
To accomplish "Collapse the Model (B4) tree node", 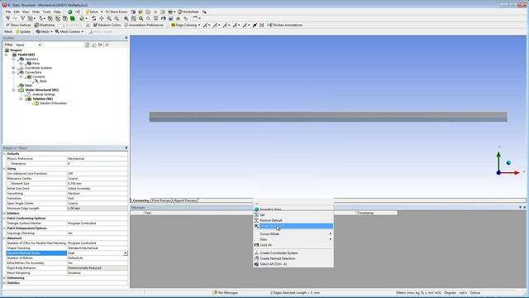I will 6,55.
